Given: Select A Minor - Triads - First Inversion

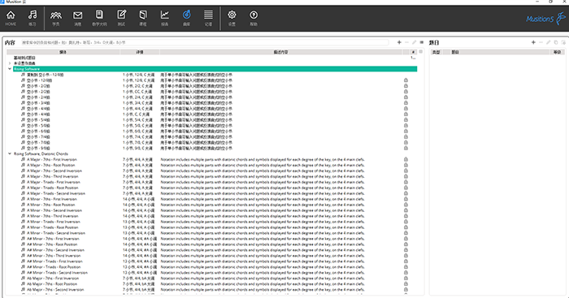Looking at the screenshot, I should [x=54, y=222].
